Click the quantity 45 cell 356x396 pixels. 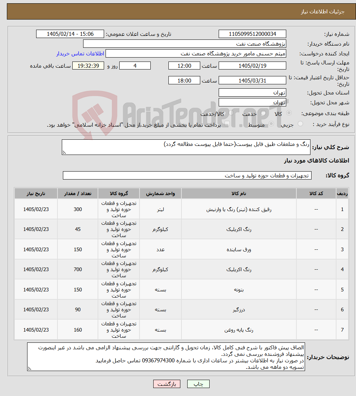pos(78,229)
